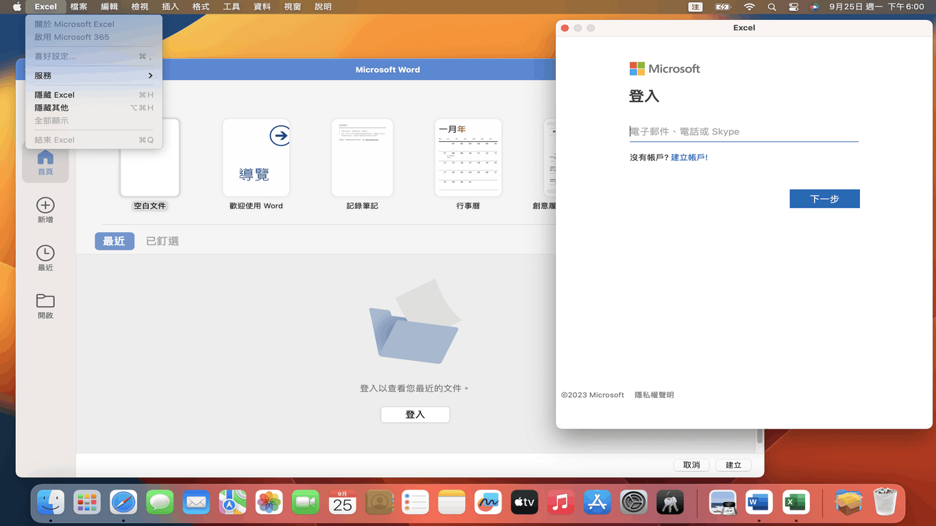This screenshot has height=526, width=936.
Task: Click 新增 new icon in Word sidebar
Action: [x=45, y=210]
